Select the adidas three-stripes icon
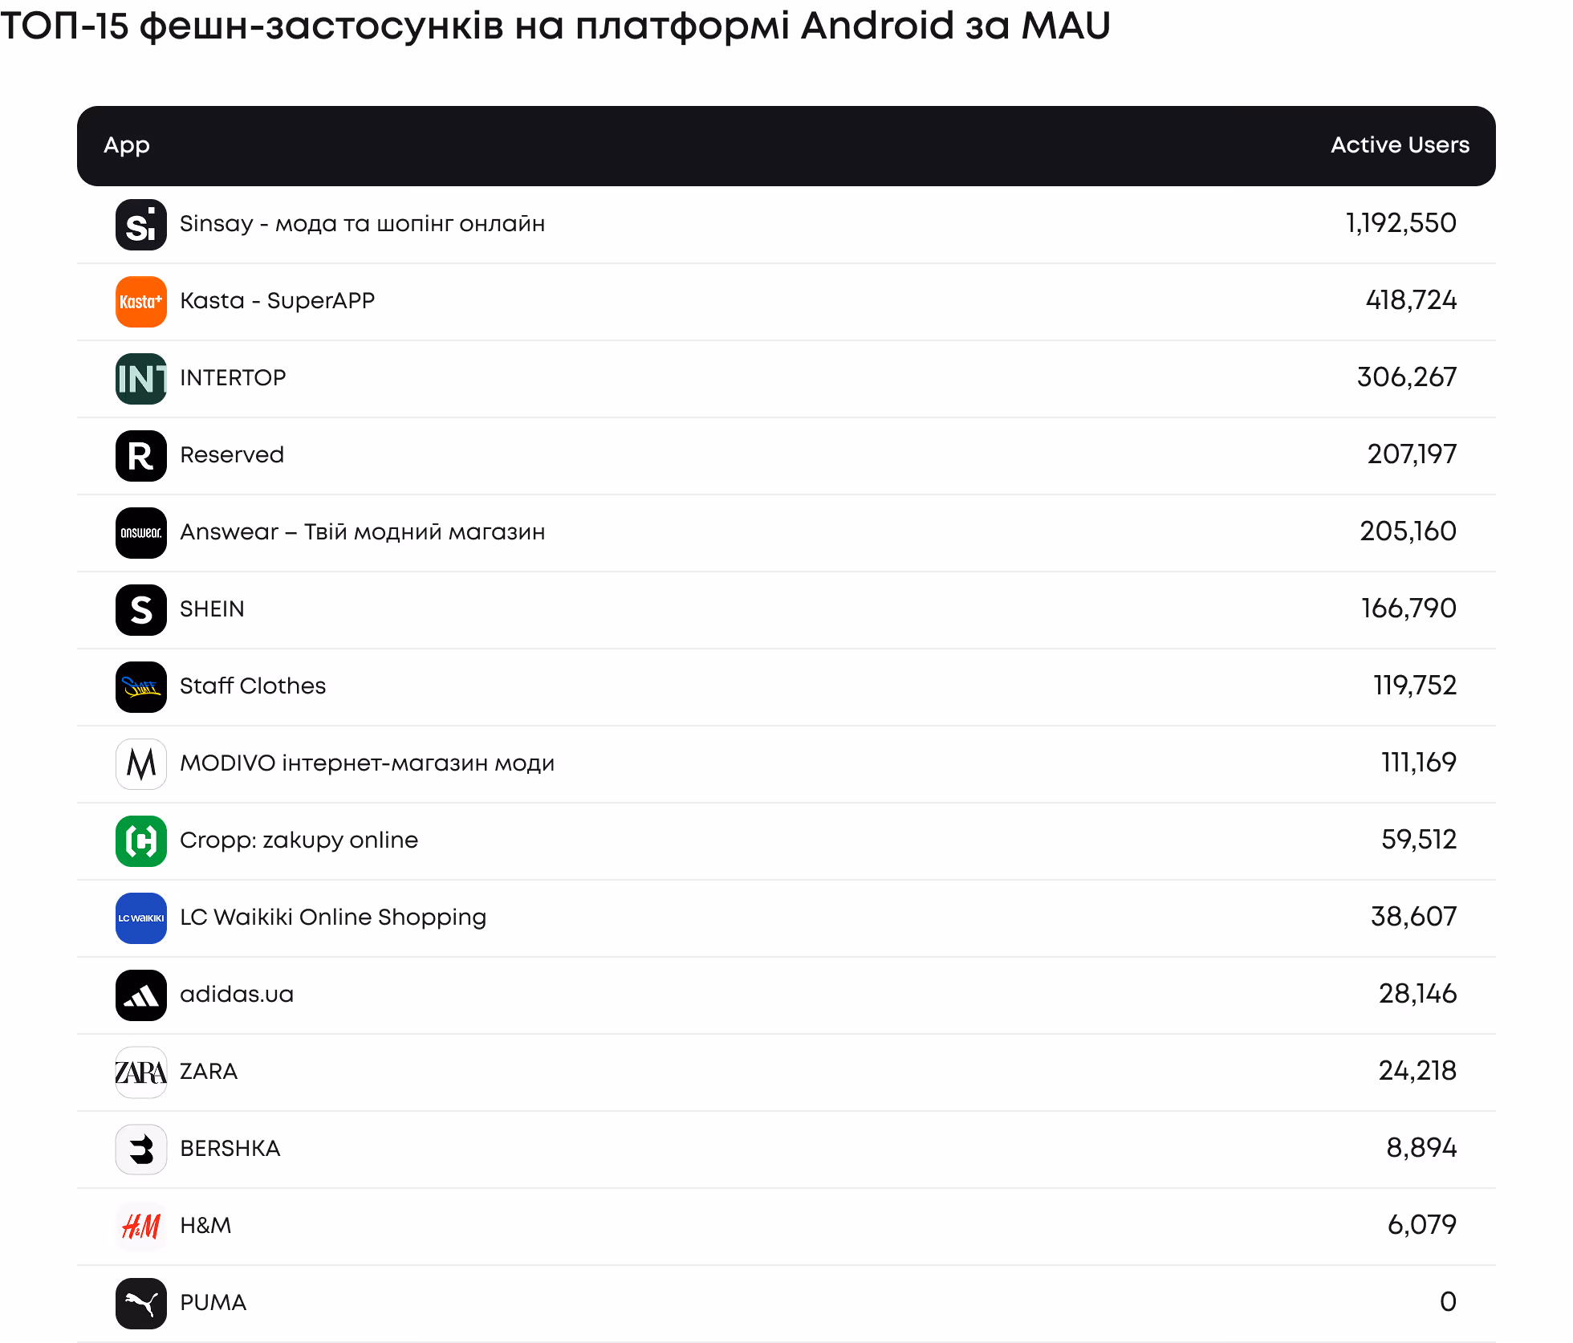This screenshot has height=1343, width=1573. [x=141, y=995]
